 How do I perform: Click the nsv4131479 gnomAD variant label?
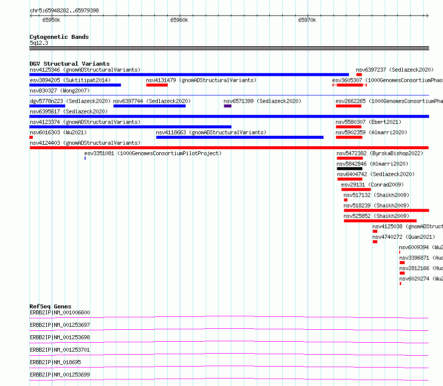tap(201, 80)
